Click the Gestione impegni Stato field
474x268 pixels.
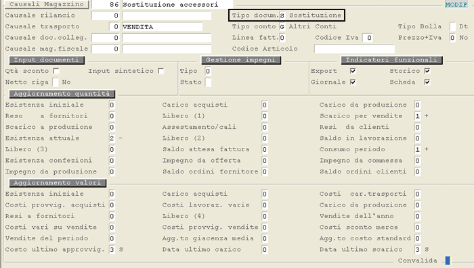pos(208,82)
